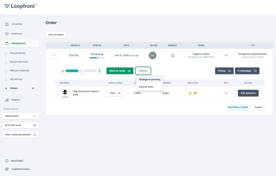Collapse order 60638b with the chevron

54,55
